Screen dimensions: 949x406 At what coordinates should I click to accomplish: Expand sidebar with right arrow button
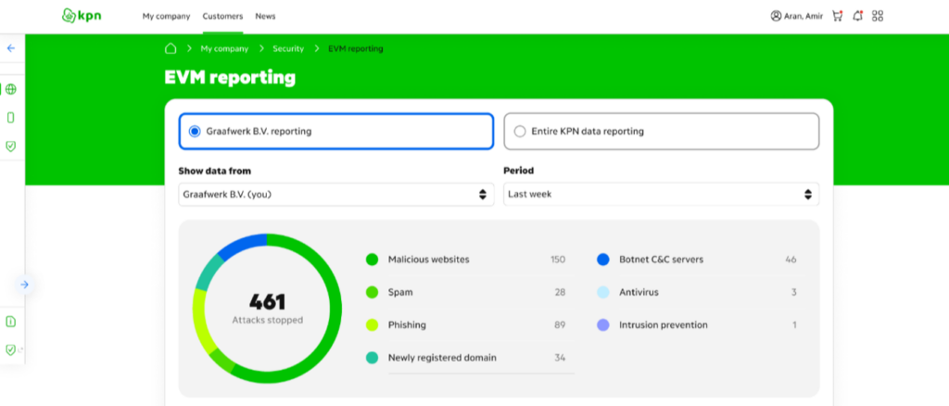coord(25,285)
